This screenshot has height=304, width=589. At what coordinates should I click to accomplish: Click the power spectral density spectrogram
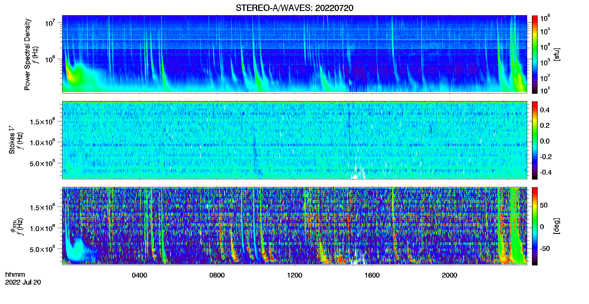[294, 54]
